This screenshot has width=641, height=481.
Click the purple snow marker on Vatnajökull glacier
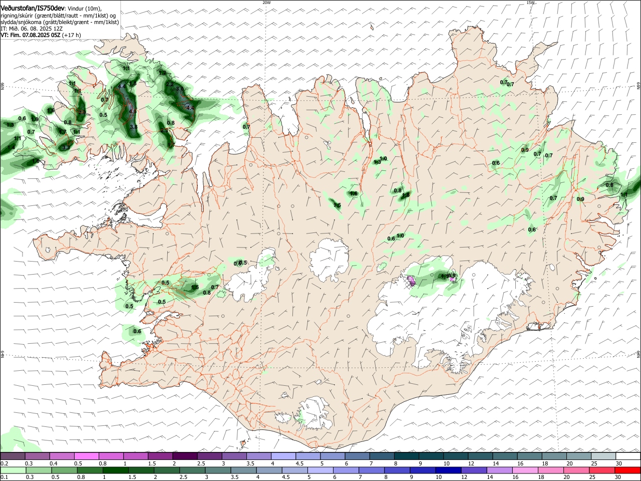pyautogui.click(x=412, y=281)
